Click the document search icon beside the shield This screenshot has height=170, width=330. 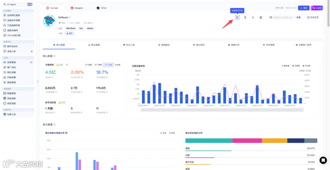pyautogui.click(x=245, y=17)
